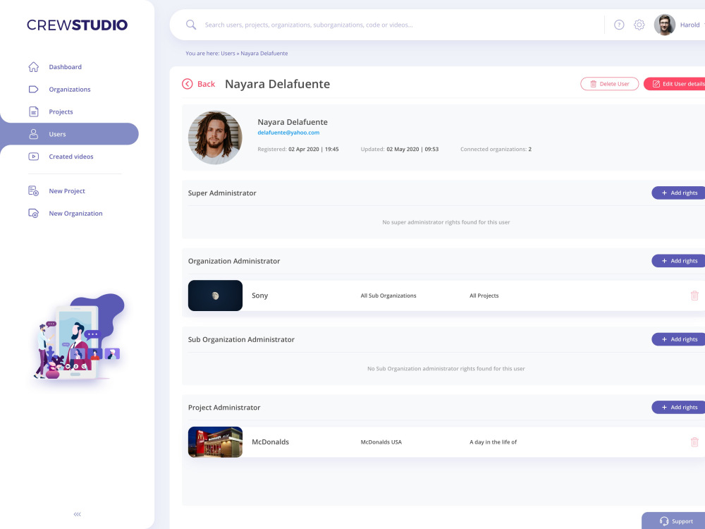Click Users in the breadcrumb
The width and height of the screenshot is (705, 529).
tap(228, 54)
